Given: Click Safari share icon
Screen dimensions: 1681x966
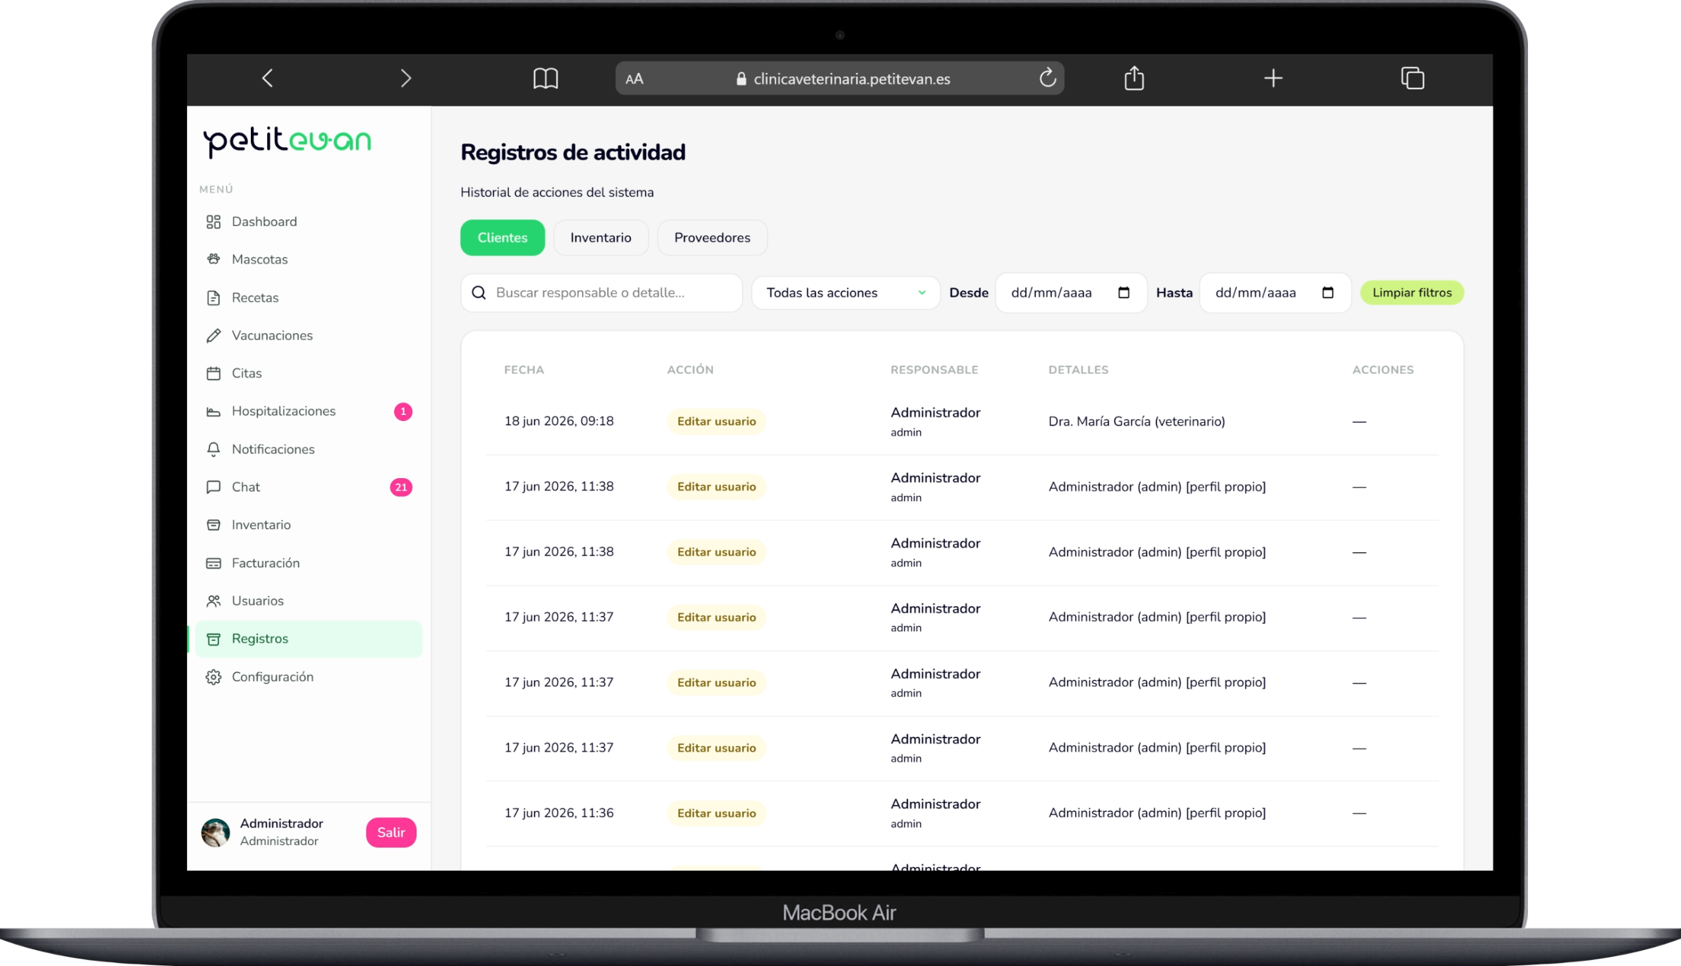Looking at the screenshot, I should (x=1135, y=78).
